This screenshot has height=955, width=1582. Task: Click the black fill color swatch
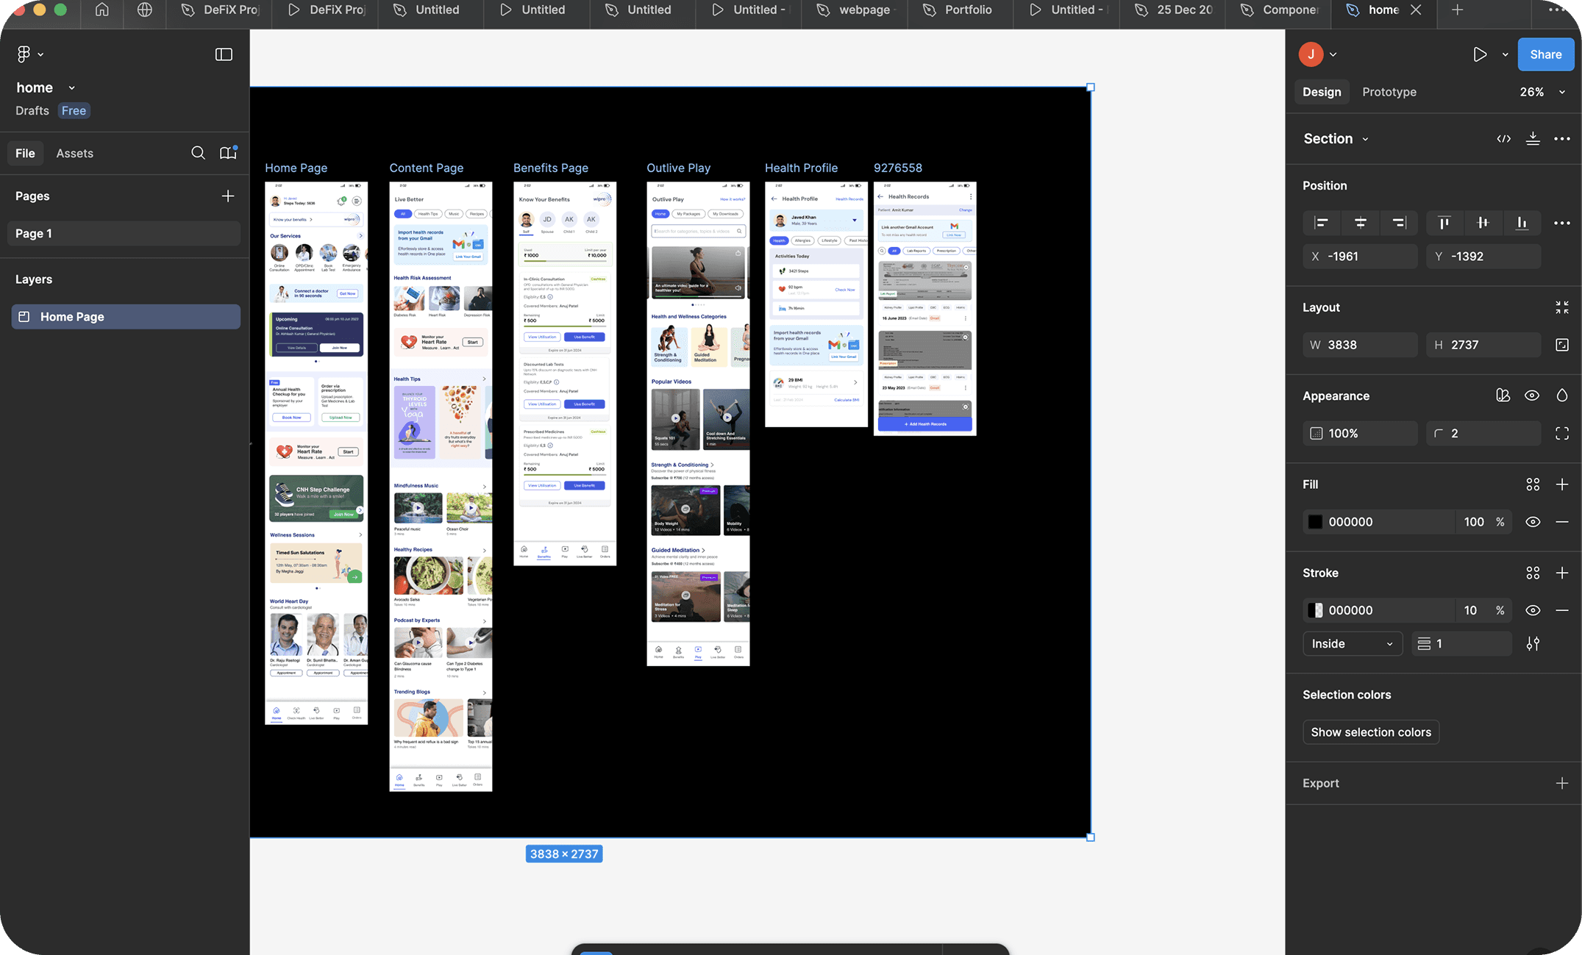1315,522
